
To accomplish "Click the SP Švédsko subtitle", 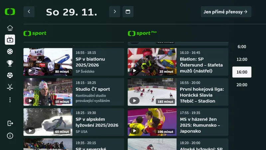I will point(85,71).
